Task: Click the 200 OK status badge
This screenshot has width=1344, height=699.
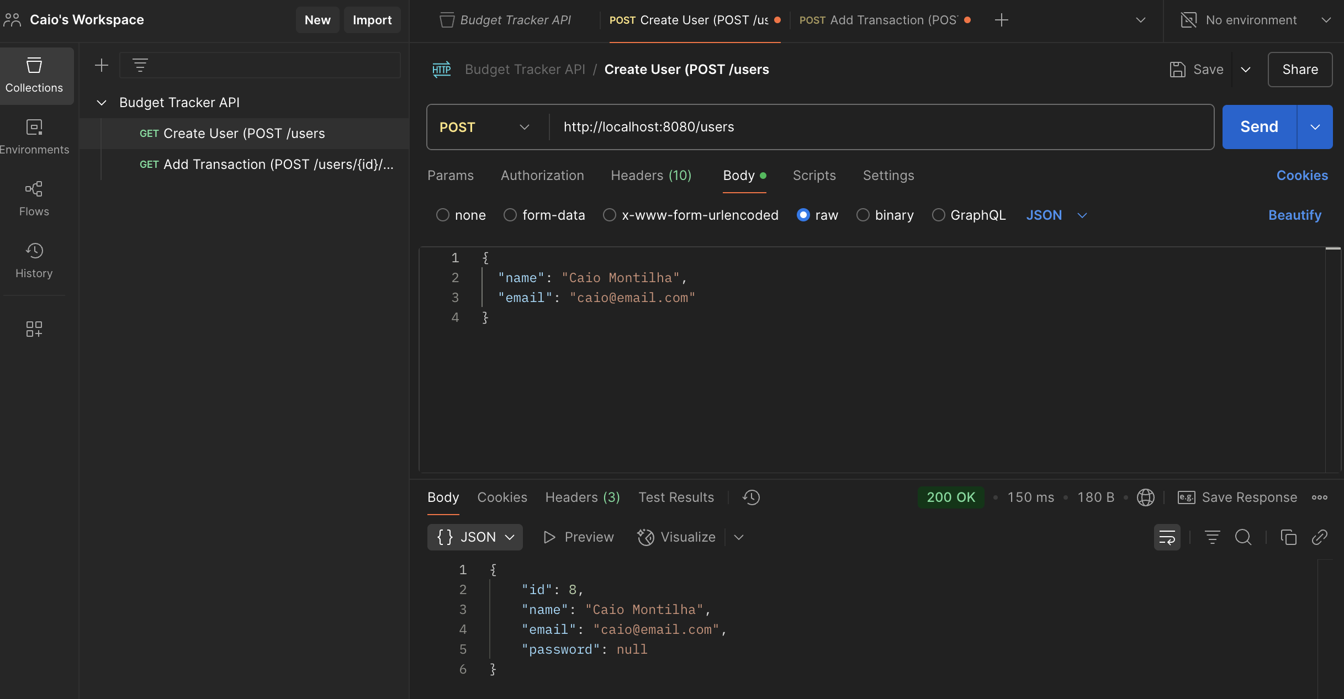Action: tap(951, 497)
